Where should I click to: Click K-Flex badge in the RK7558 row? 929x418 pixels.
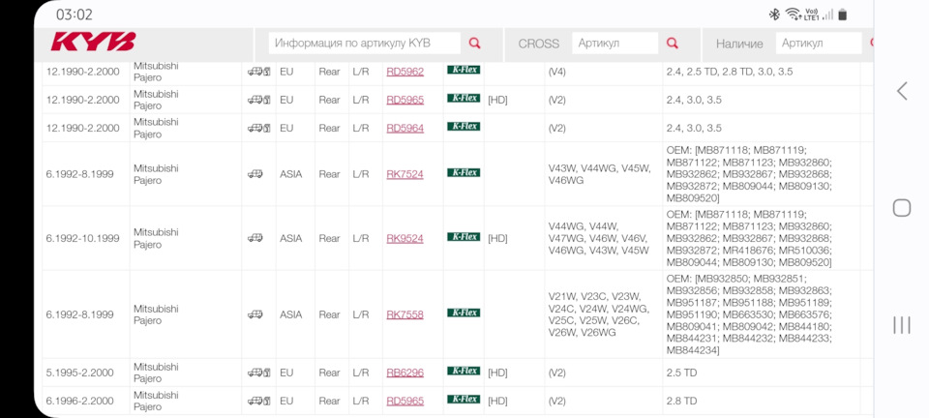[464, 313]
